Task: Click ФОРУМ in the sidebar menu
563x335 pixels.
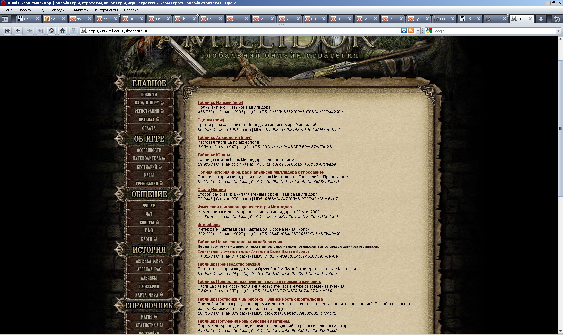Action: click(149, 206)
